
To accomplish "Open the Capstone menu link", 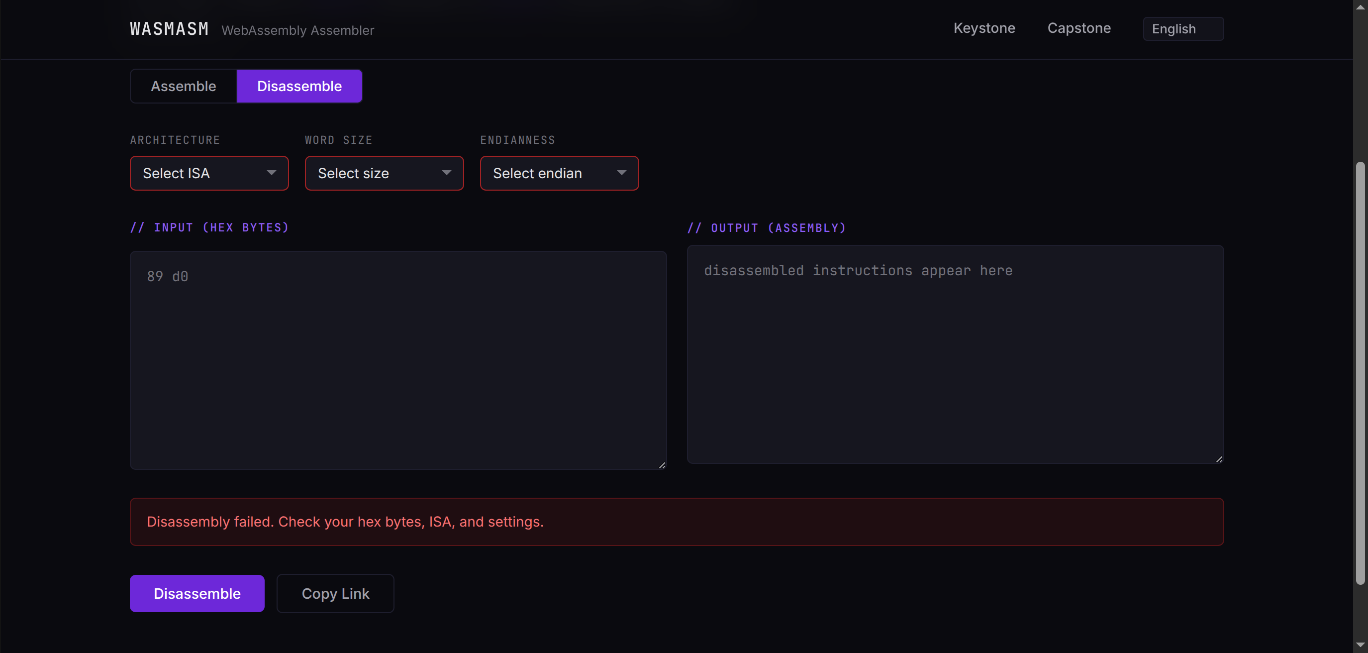I will point(1079,28).
